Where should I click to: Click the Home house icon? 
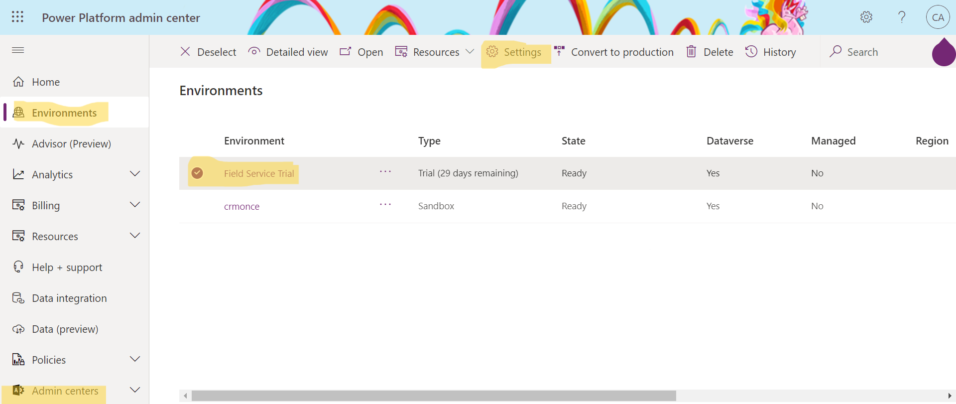point(18,82)
